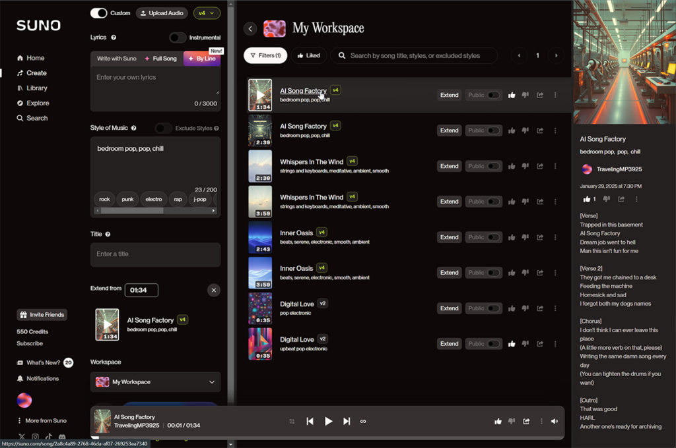The width and height of the screenshot is (676, 448).
Task: Click the Subscribe link
Action: click(x=30, y=343)
